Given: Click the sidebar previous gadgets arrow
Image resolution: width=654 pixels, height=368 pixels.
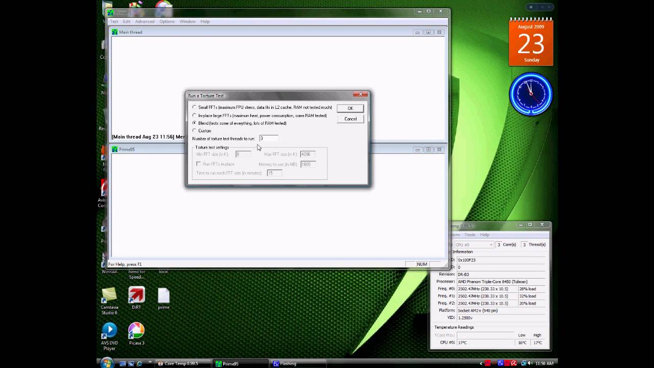Looking at the screenshot, I should point(543,7).
